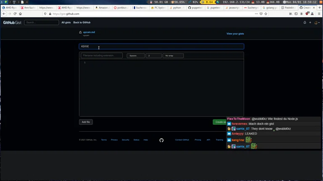Open the Spaces indent mode dropdown
The height and width of the screenshot is (181, 323).
[x=135, y=56]
